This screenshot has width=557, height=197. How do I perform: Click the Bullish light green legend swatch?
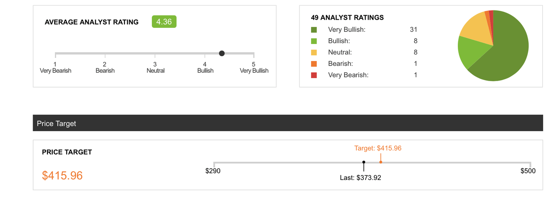point(314,41)
